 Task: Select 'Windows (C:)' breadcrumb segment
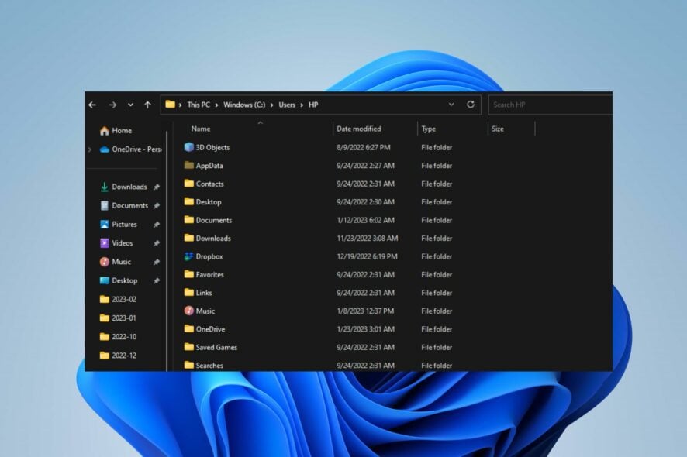coord(244,105)
